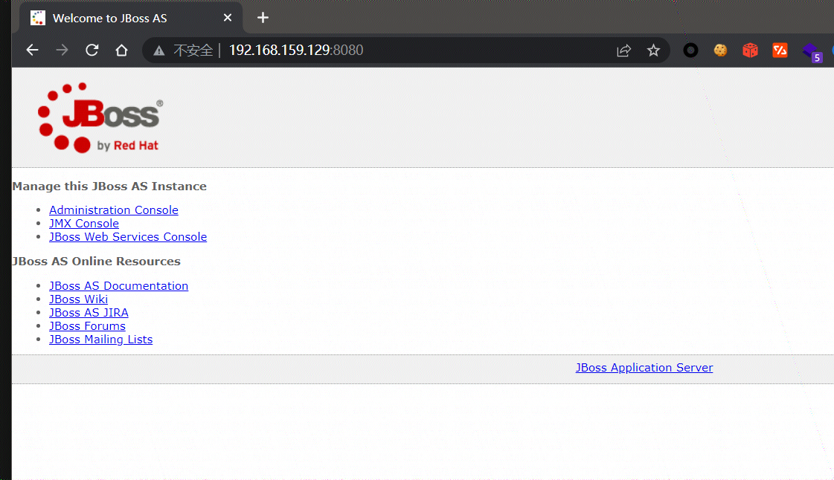Viewport: 834px width, 480px height.
Task: Open a new browser tab
Action: (263, 18)
